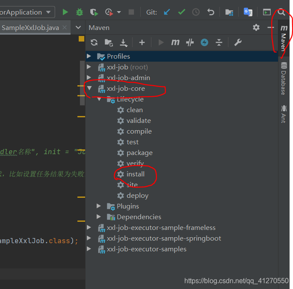
Task: Collapse xxl-job-core module
Action: [x=89, y=88]
